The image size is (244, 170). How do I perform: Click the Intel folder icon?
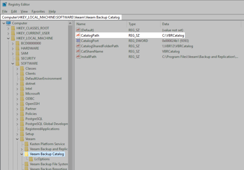click(x=22, y=89)
